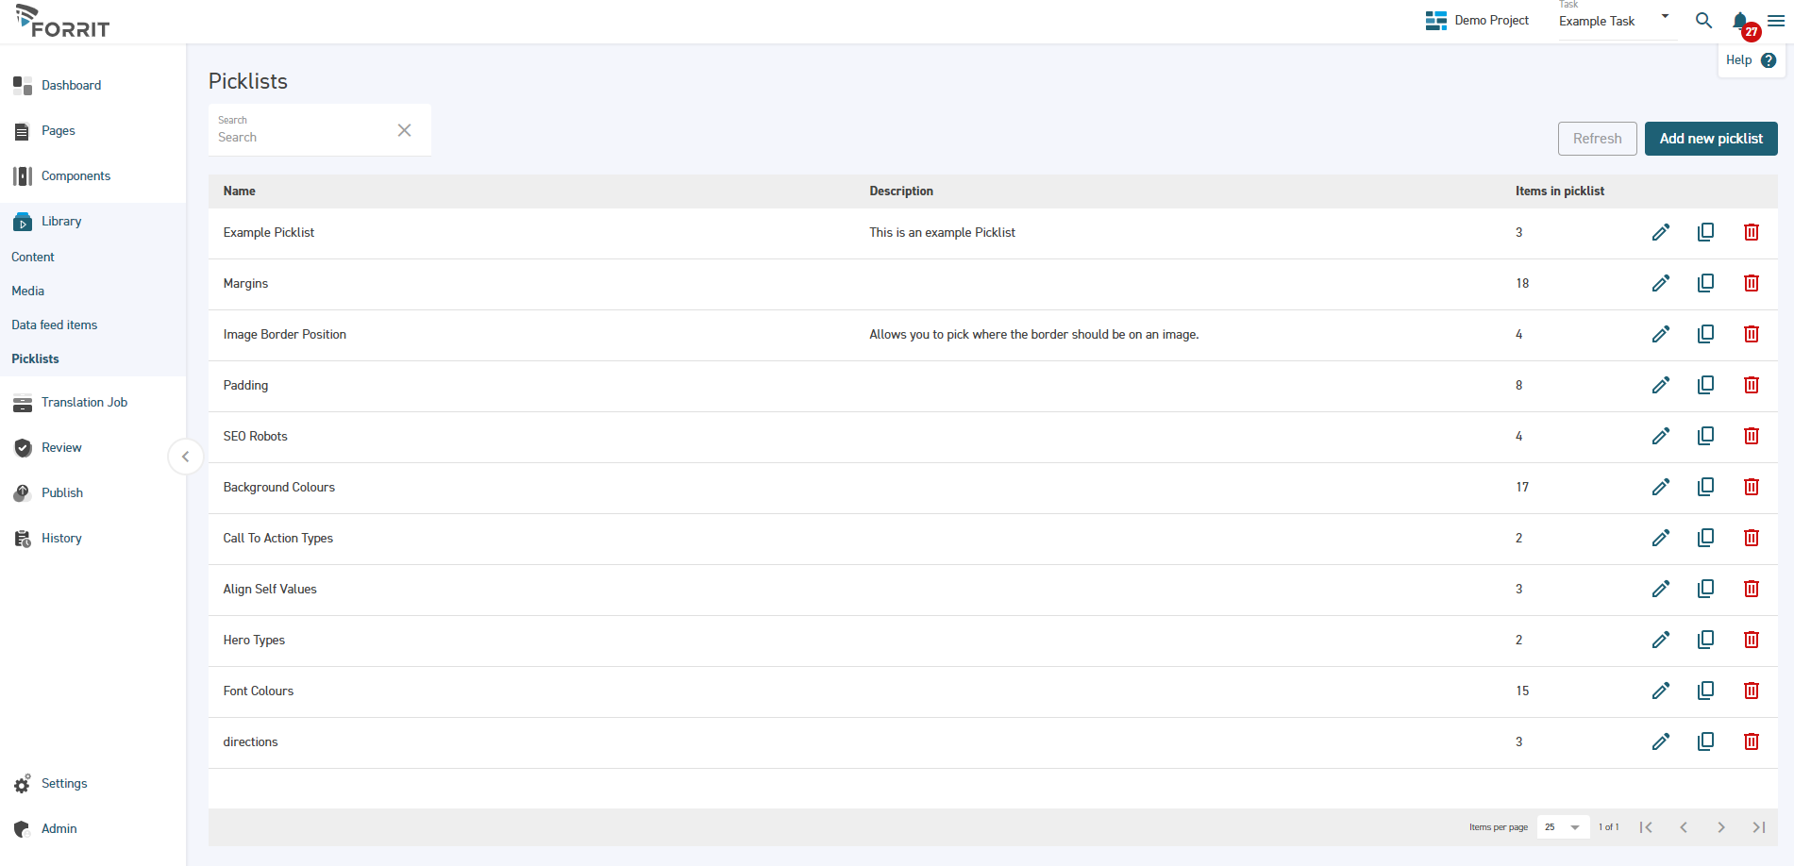Open notifications bell icon
This screenshot has width=1794, height=866.
point(1739,21)
